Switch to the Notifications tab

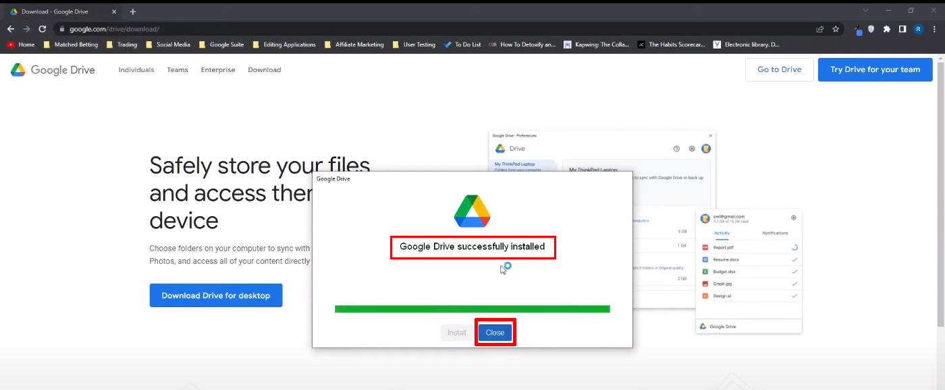pos(775,233)
